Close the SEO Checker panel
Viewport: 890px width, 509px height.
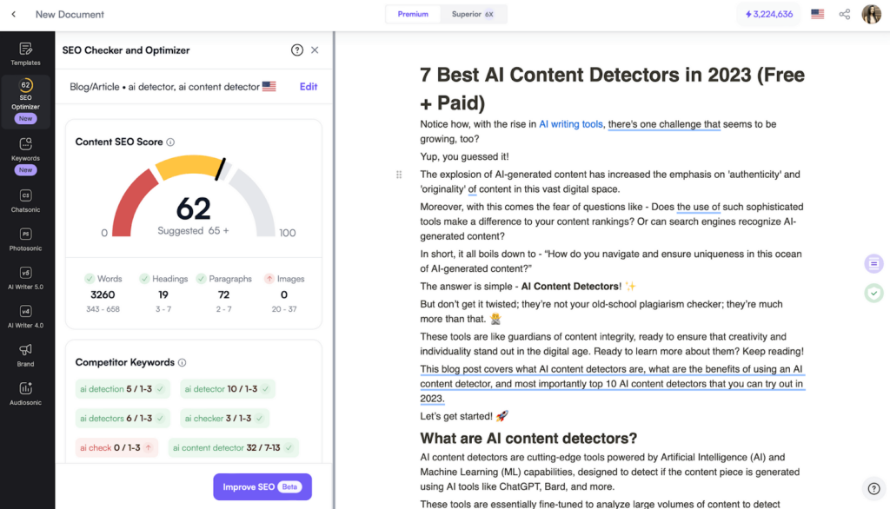coord(315,50)
